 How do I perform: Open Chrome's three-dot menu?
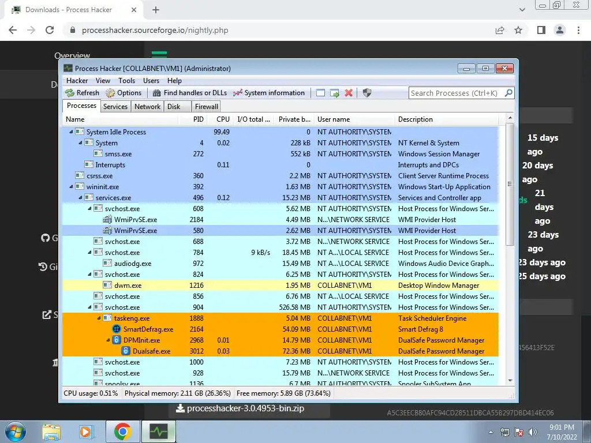tap(578, 30)
